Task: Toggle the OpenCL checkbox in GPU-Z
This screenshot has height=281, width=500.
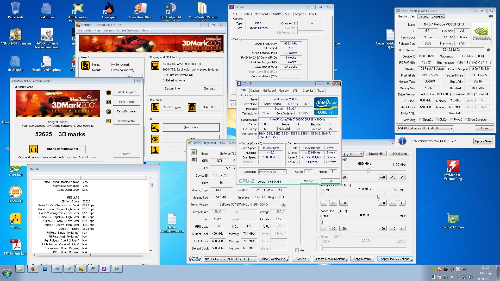Action: [x=420, y=120]
